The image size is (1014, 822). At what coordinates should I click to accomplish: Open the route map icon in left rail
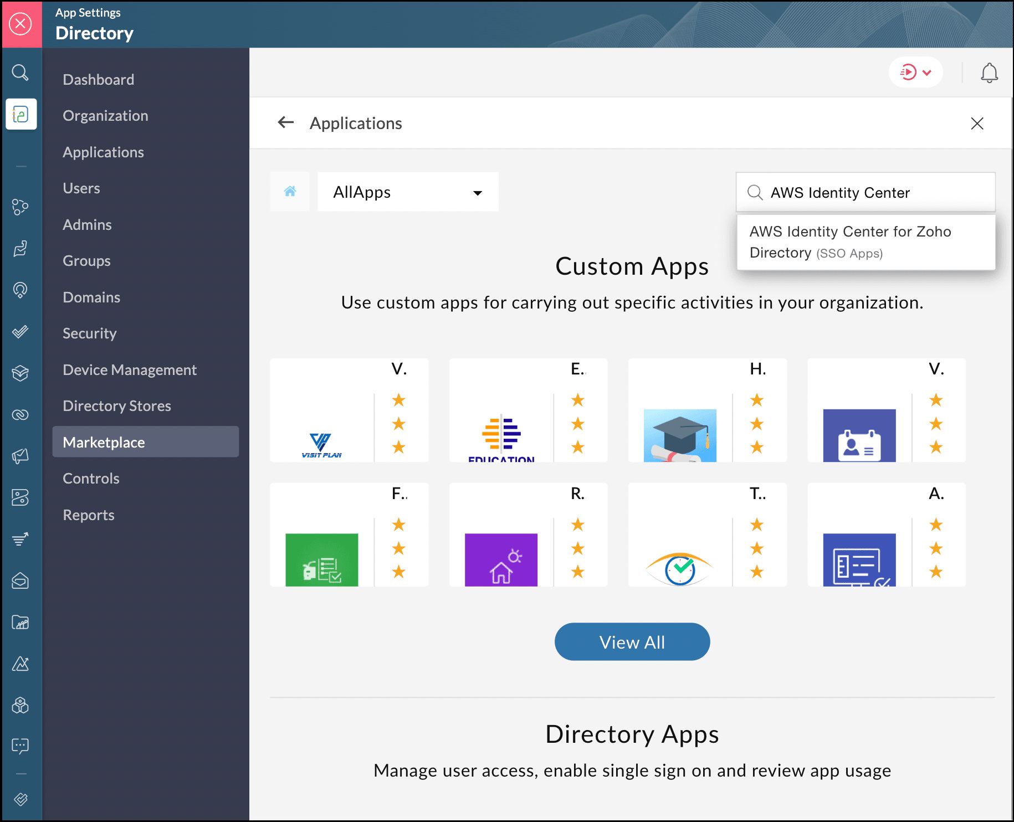tap(21, 497)
